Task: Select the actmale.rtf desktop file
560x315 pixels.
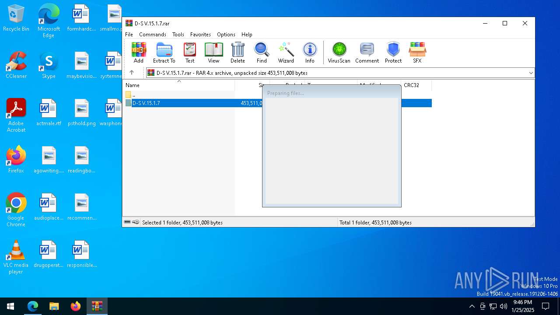Action: (x=49, y=112)
